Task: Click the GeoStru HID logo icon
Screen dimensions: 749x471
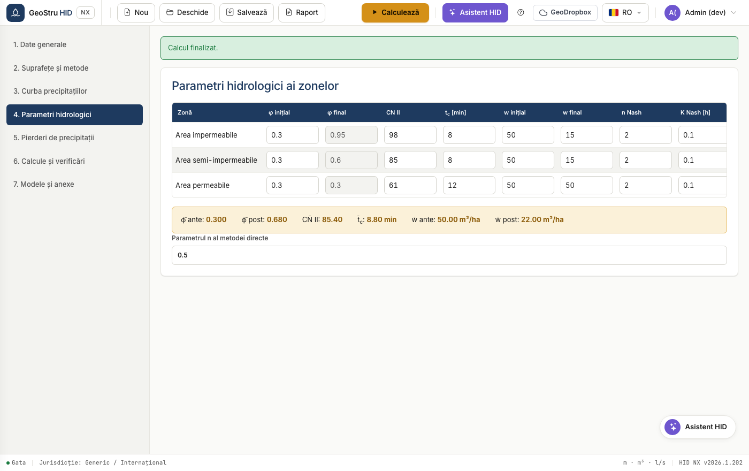Action: pyautogui.click(x=16, y=12)
